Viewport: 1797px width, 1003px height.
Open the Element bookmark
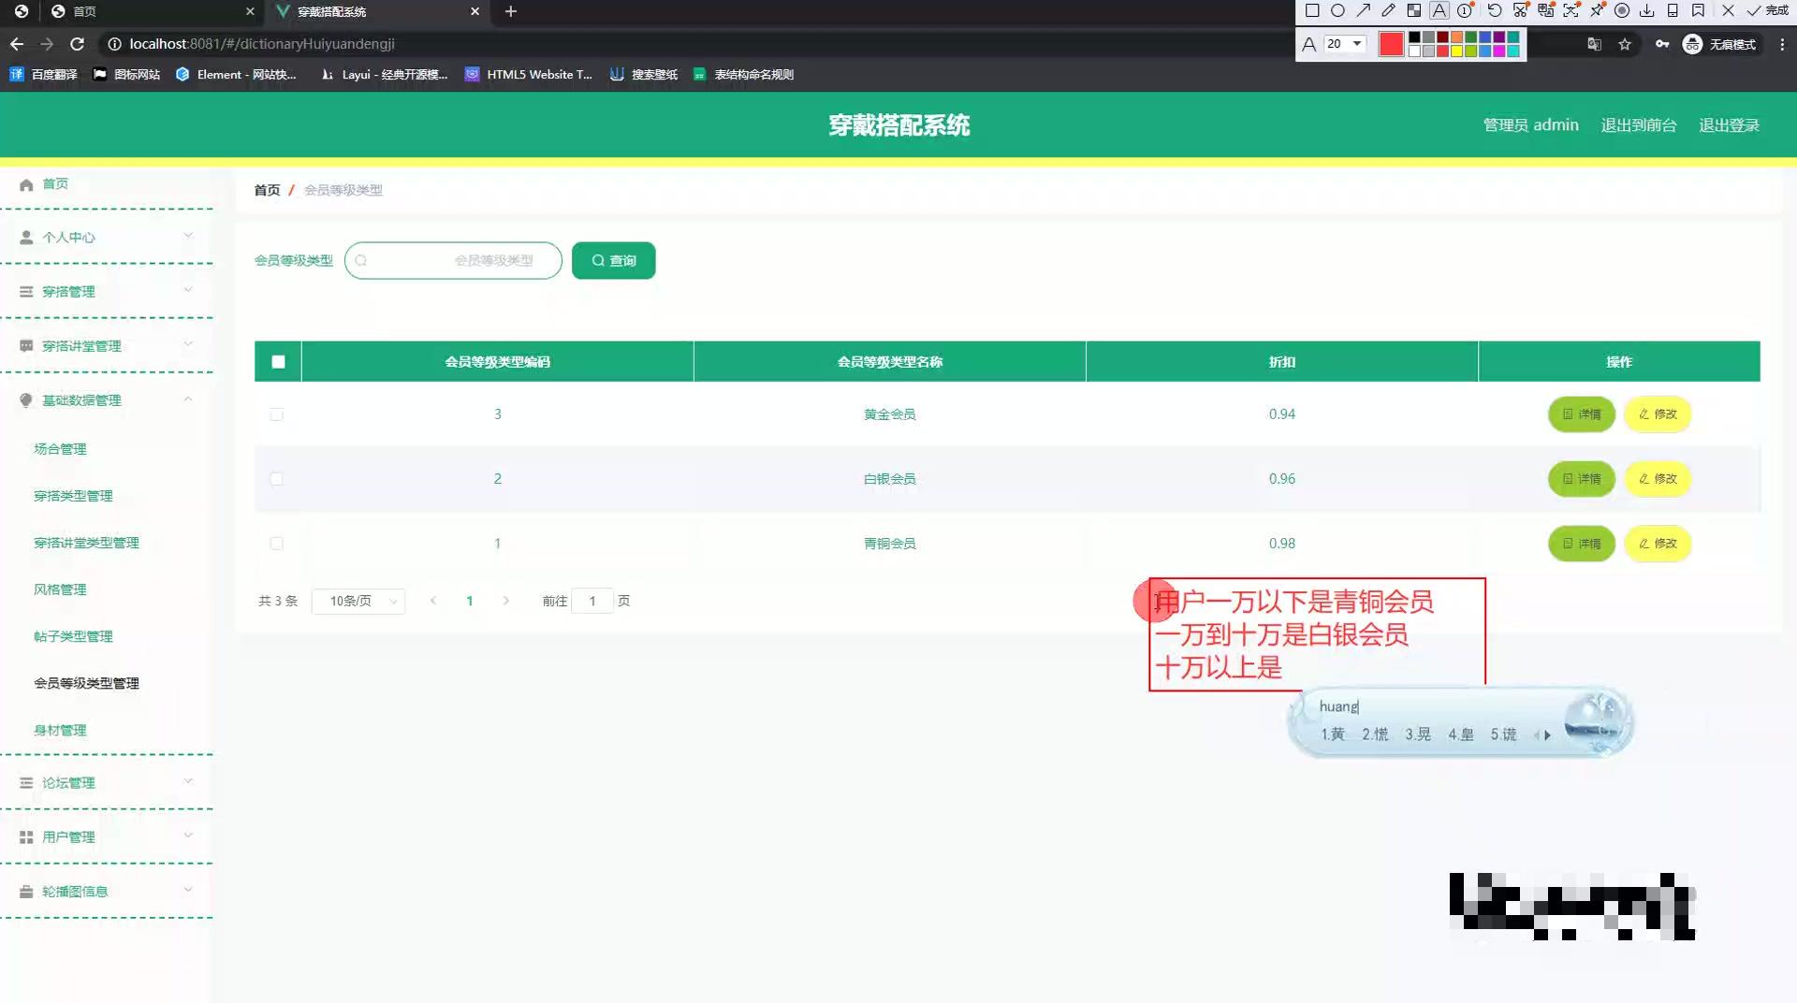236,74
